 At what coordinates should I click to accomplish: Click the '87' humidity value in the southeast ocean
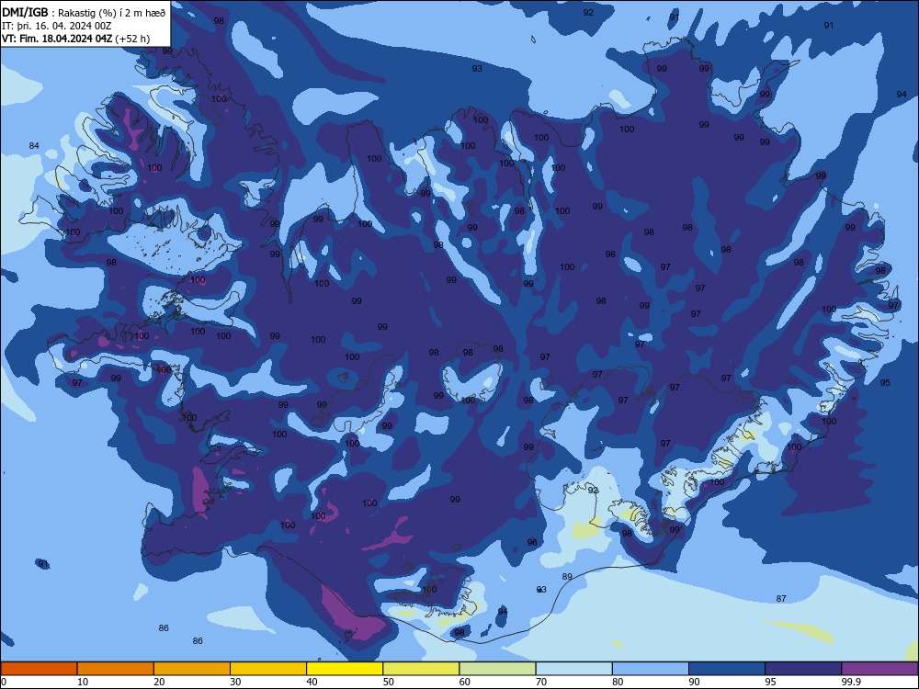tap(781, 598)
